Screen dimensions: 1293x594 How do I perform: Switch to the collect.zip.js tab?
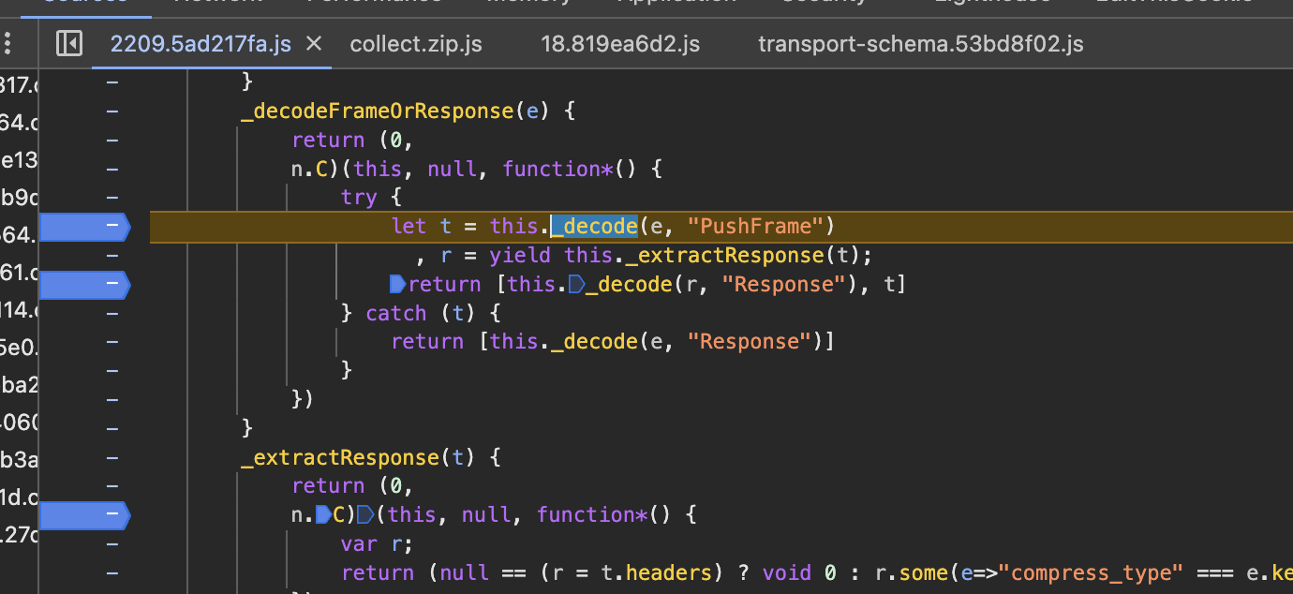pos(415,43)
